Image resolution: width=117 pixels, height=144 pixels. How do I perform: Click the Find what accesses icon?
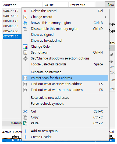coord(25,84)
